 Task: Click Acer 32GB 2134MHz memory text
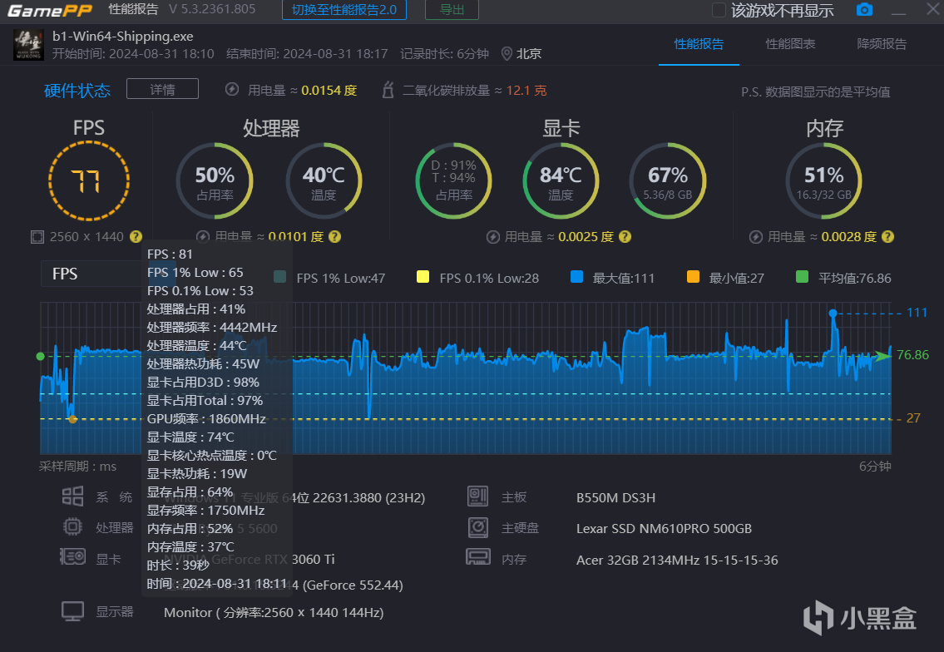[677, 560]
